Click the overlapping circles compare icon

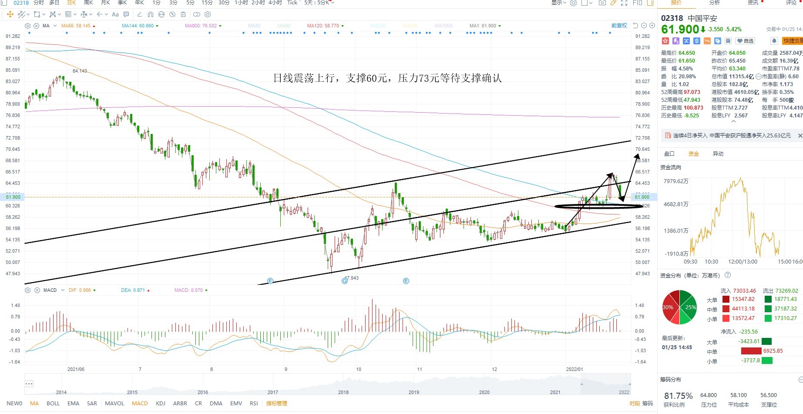pos(197,14)
